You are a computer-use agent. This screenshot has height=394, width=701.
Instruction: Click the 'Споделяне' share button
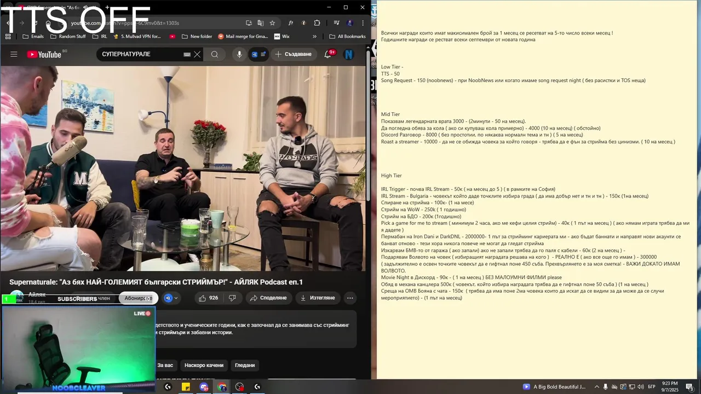(x=268, y=298)
